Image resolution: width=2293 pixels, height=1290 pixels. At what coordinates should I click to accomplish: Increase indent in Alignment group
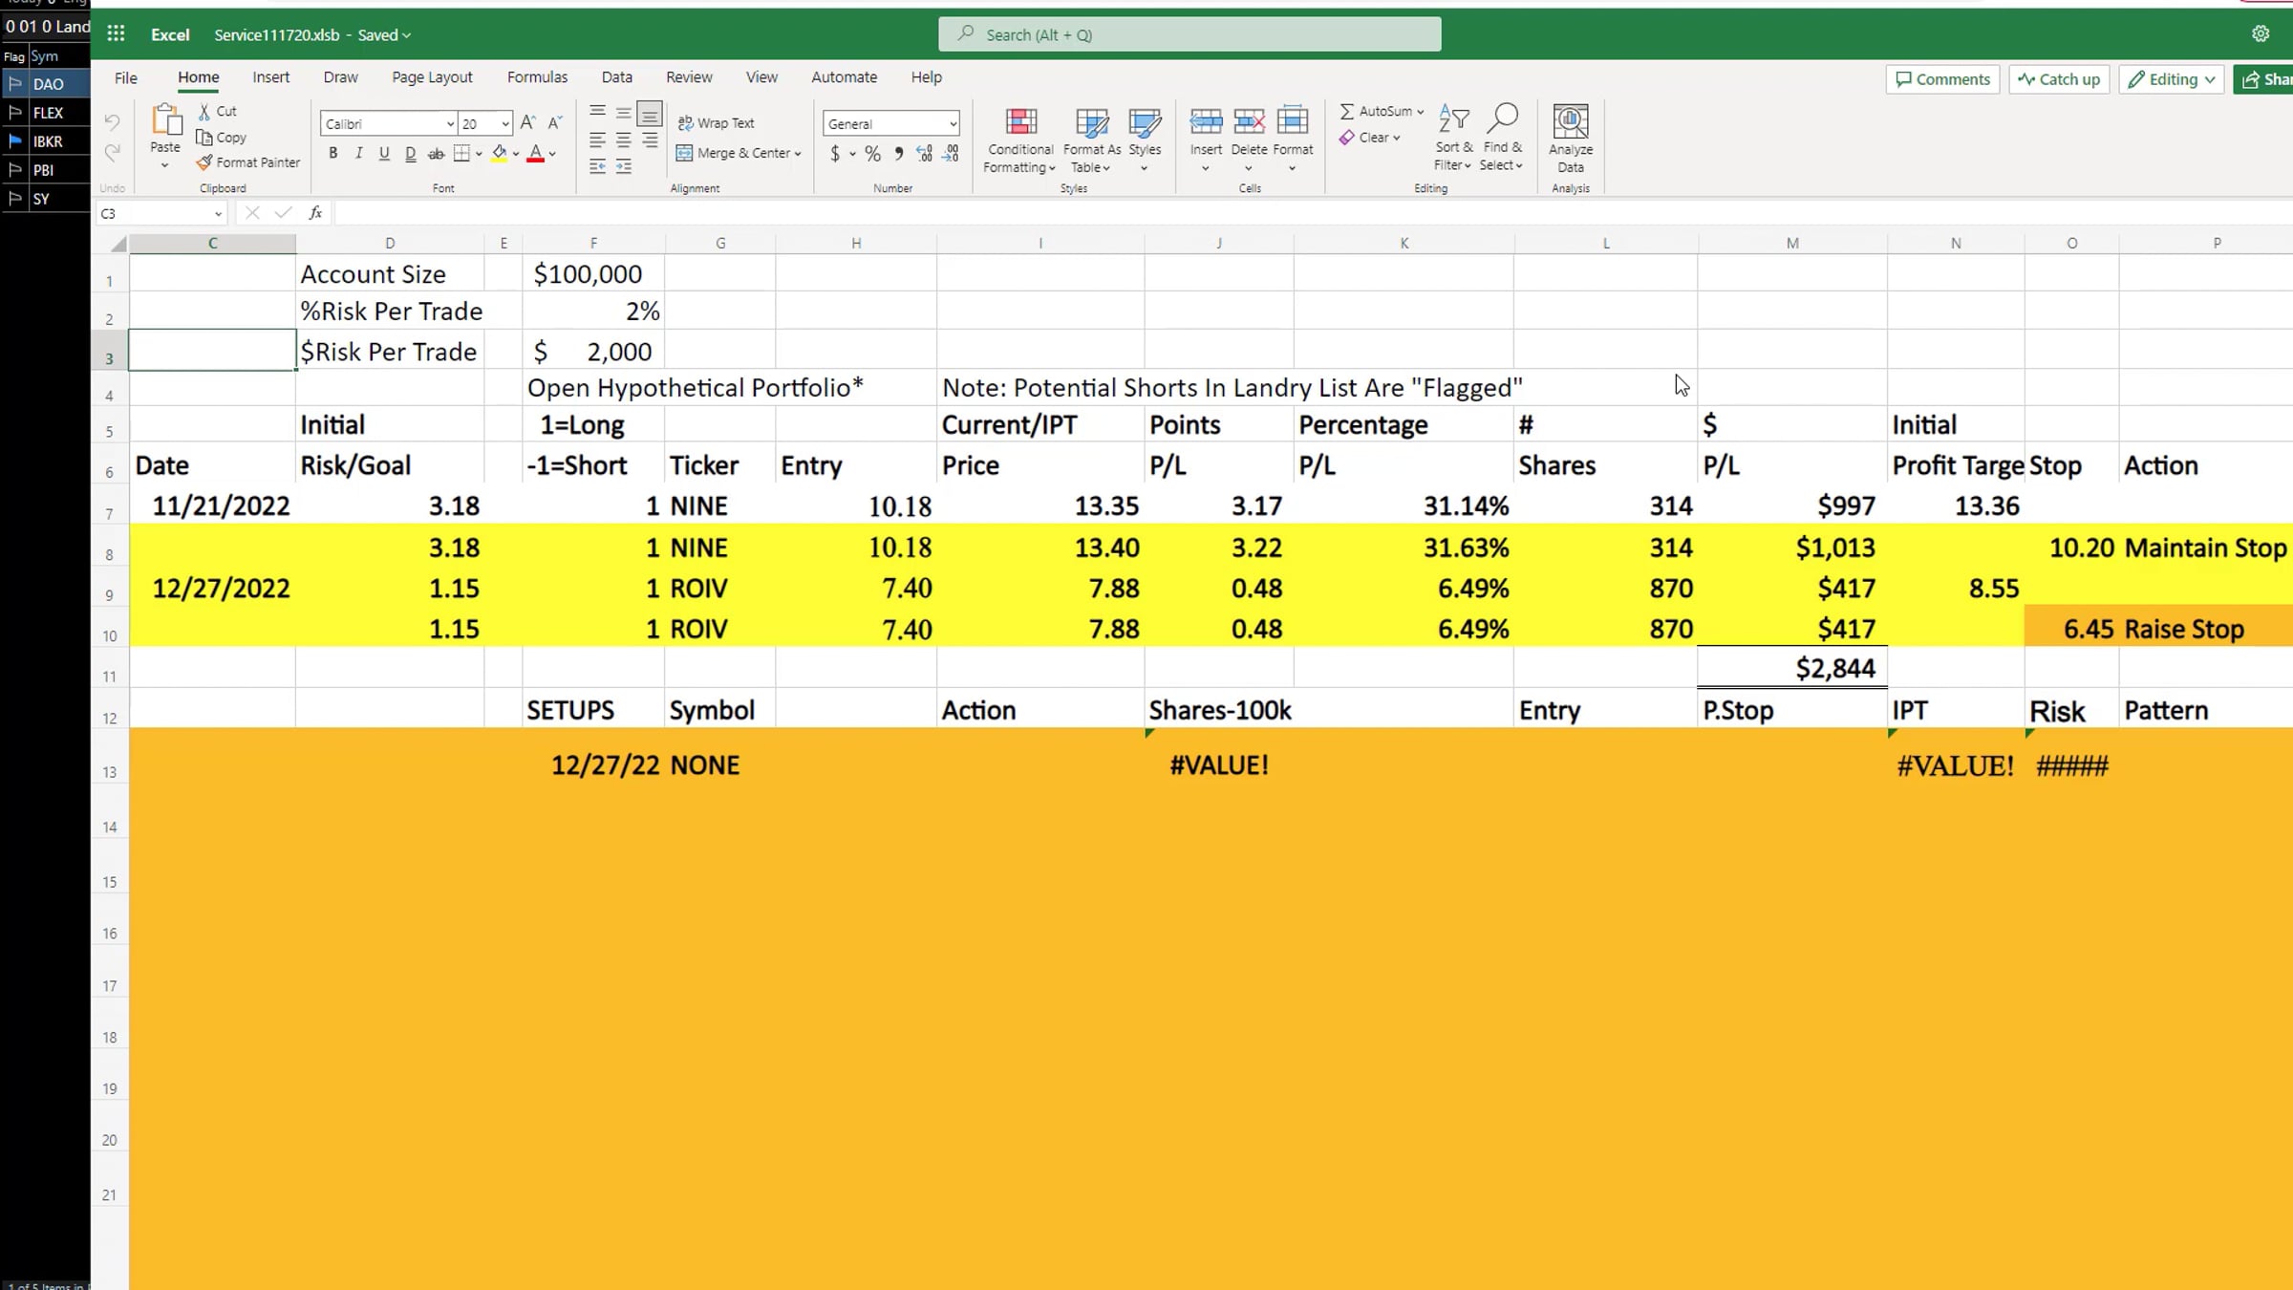(x=623, y=167)
